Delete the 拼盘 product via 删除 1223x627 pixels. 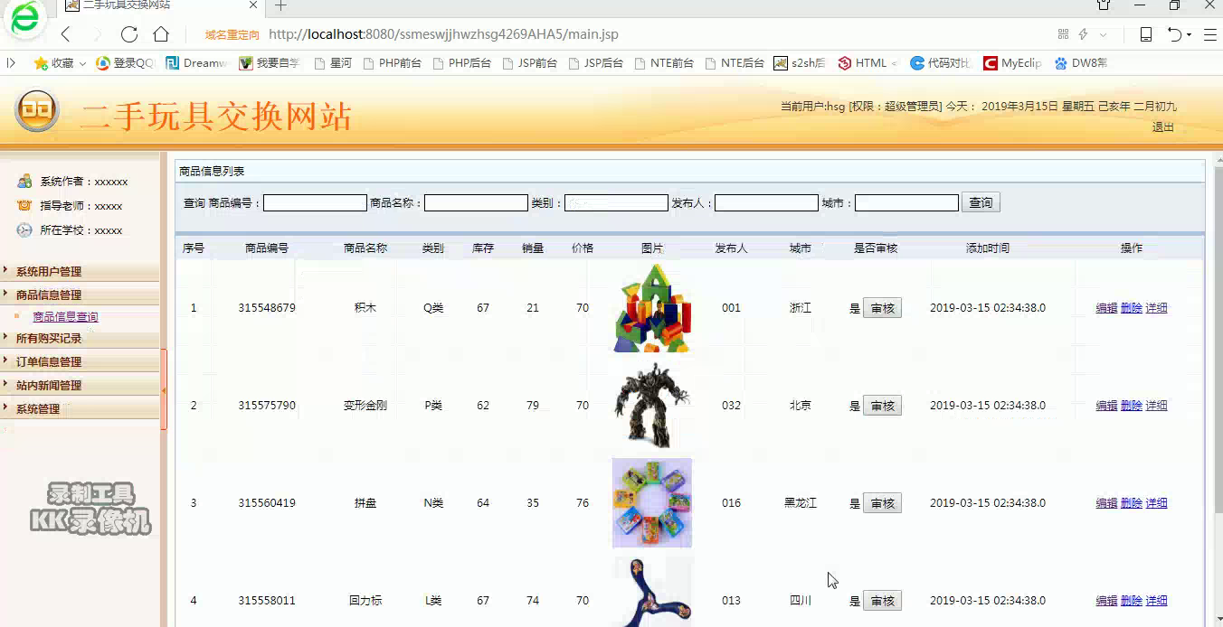click(x=1132, y=503)
